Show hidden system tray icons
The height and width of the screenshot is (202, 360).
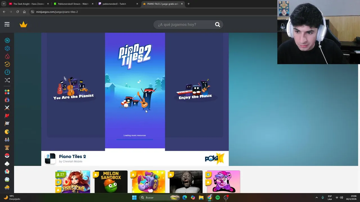point(316,198)
